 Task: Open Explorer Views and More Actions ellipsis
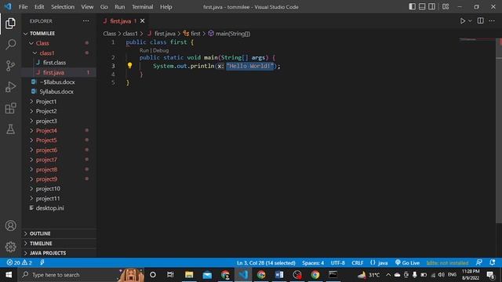pyautogui.click(x=86, y=21)
